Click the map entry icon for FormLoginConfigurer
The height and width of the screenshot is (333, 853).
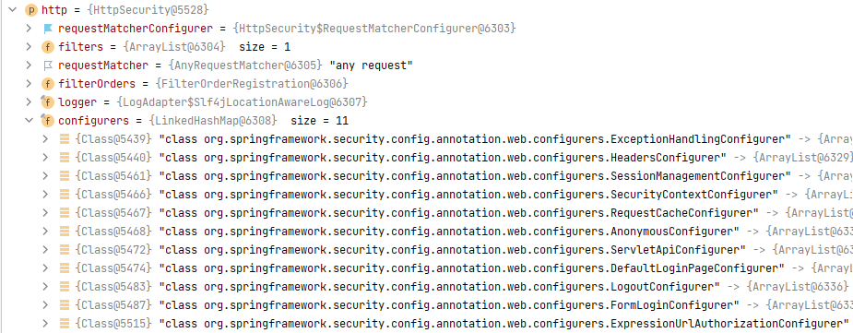[x=65, y=305]
